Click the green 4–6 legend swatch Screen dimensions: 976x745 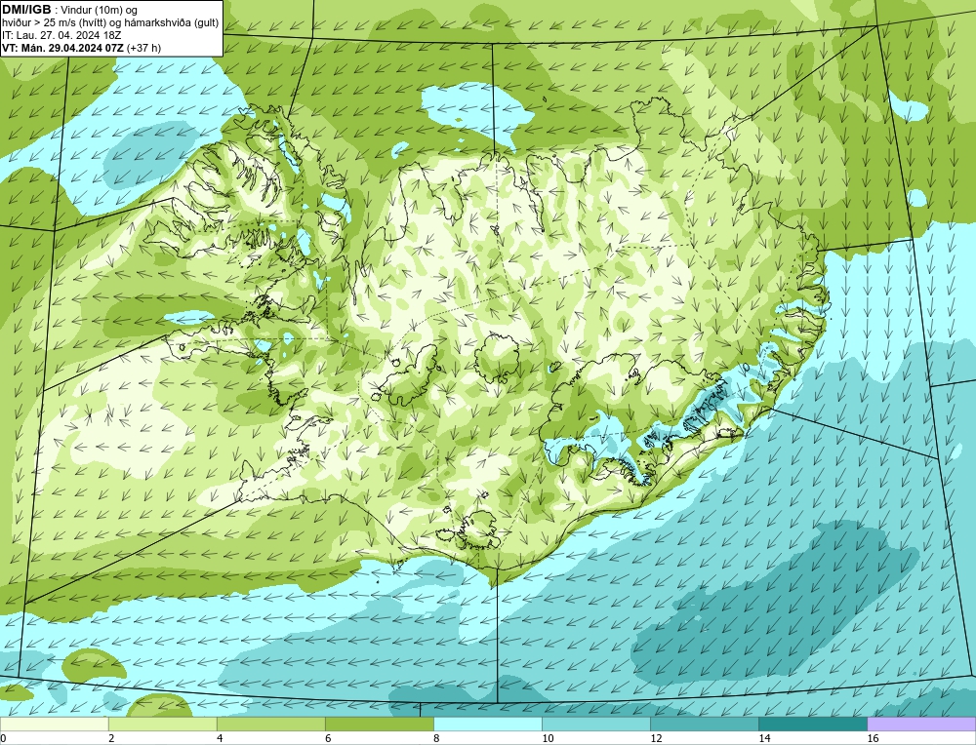click(x=270, y=724)
